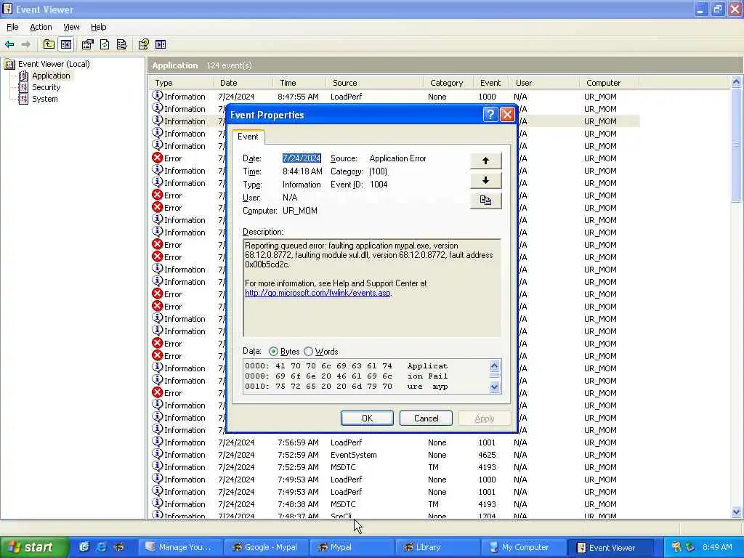744x558 pixels.
Task: Select the 7:48:38 AM MSDTC event row
Action: pyautogui.click(x=395, y=504)
